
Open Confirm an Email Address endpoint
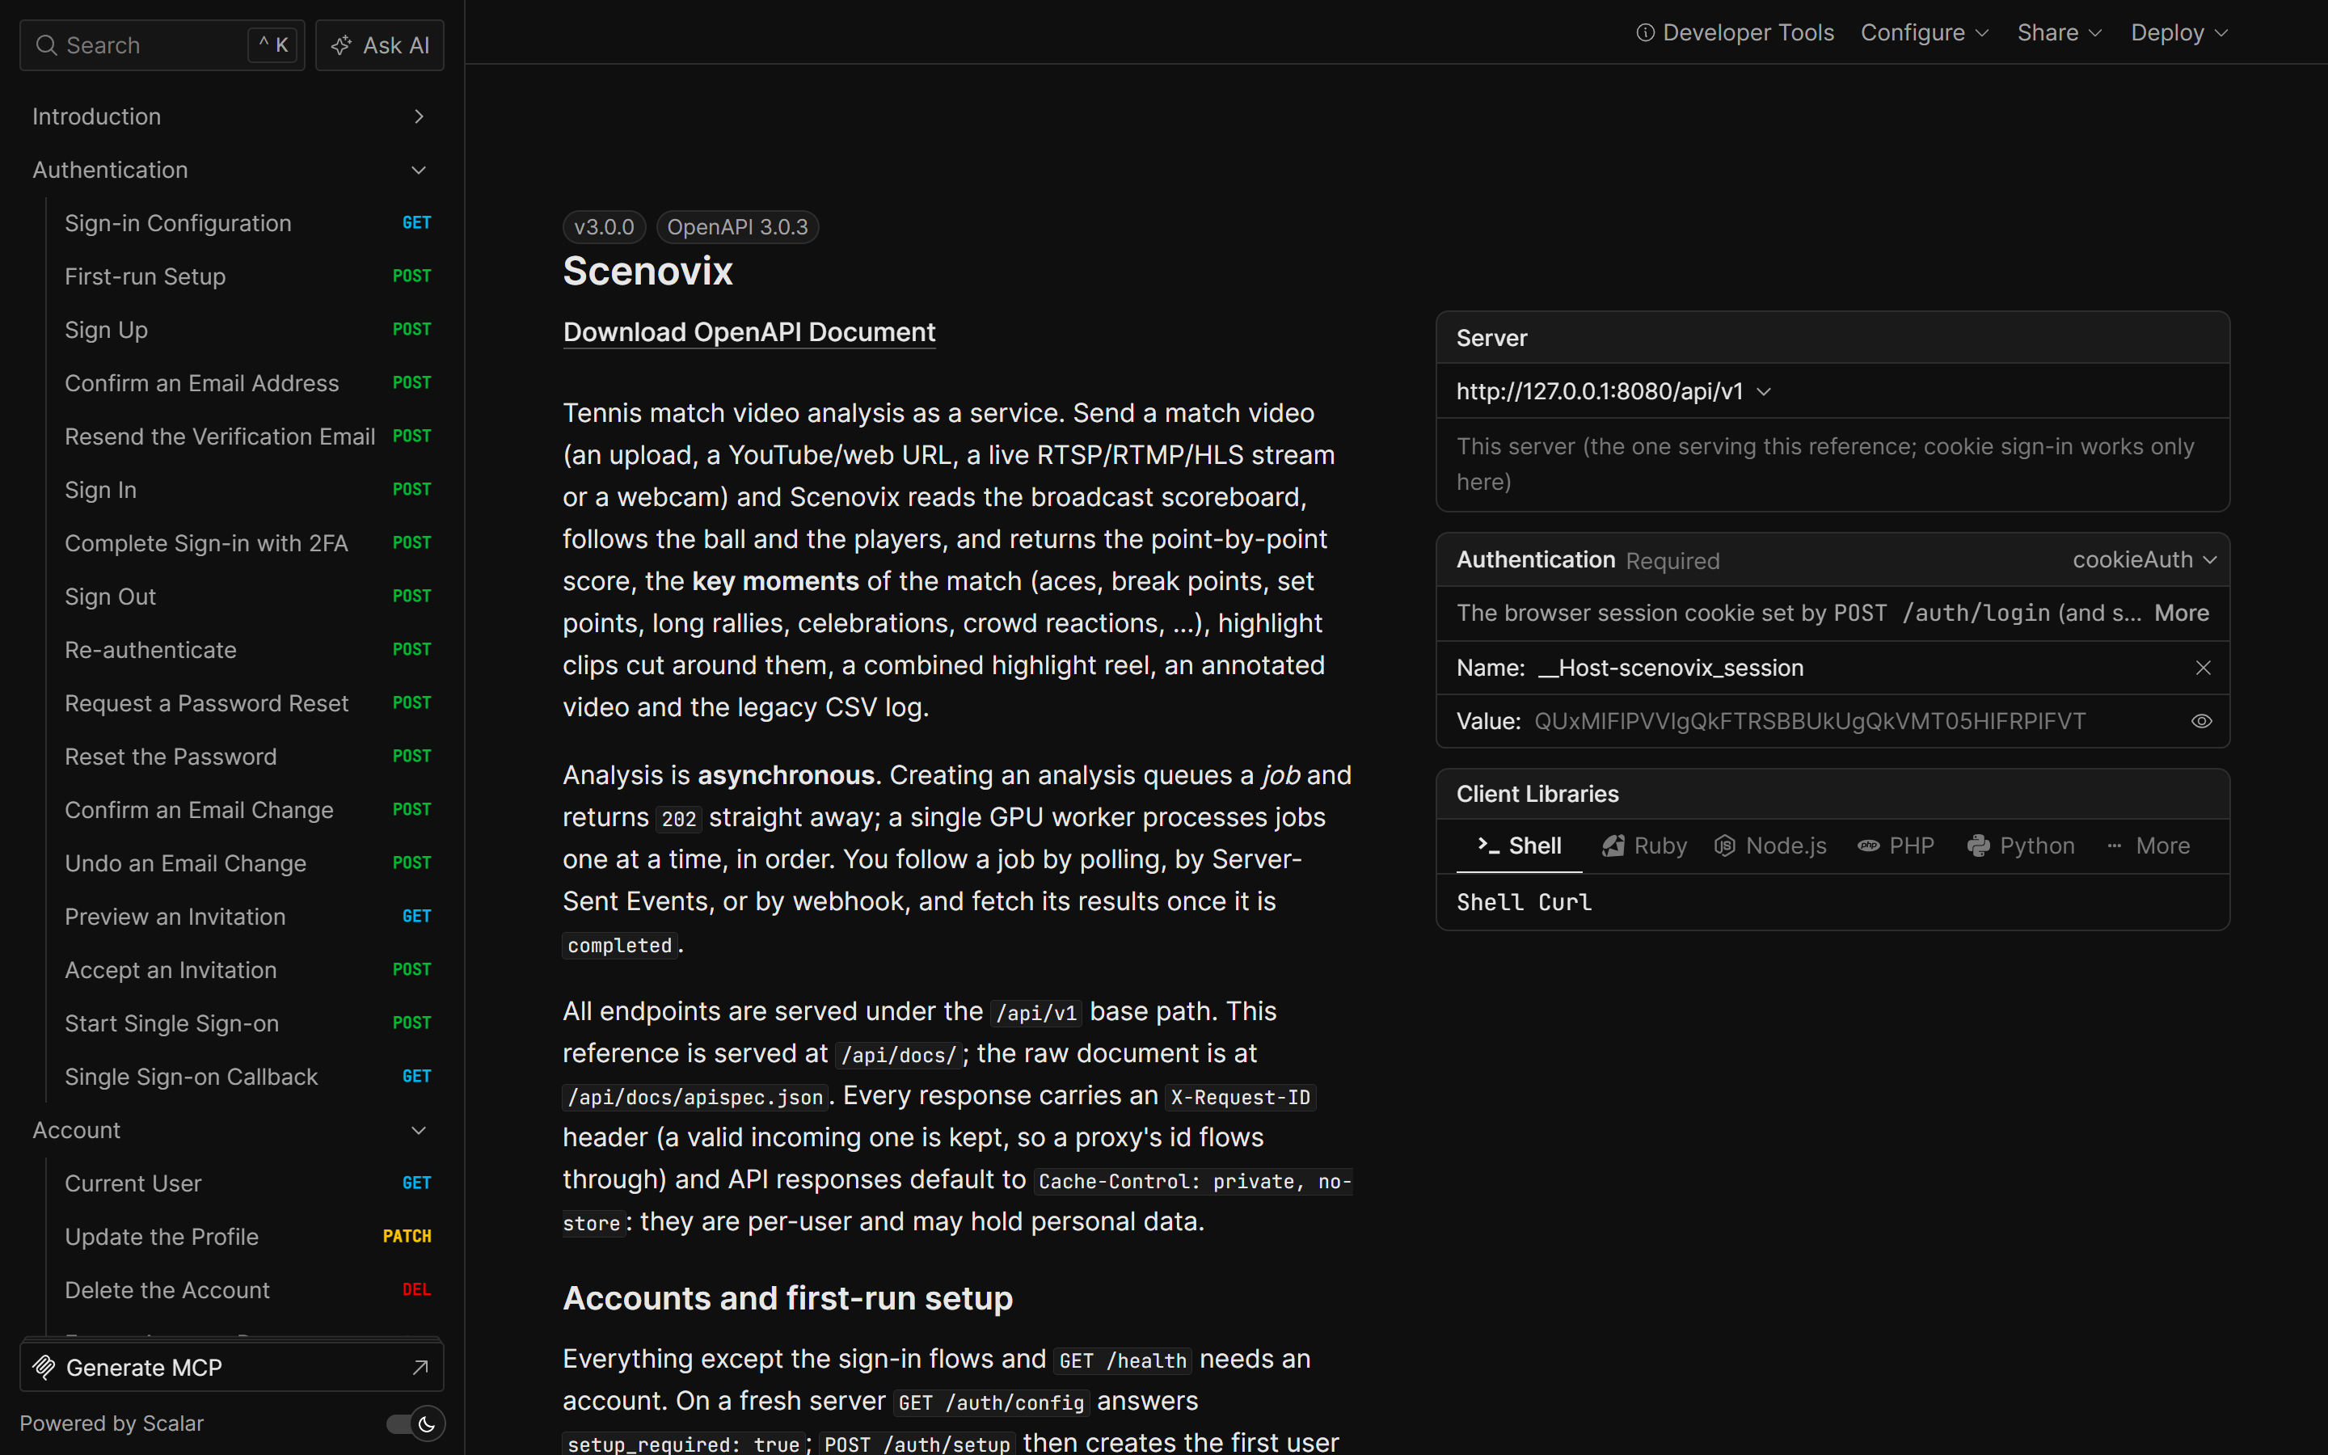coord(247,384)
